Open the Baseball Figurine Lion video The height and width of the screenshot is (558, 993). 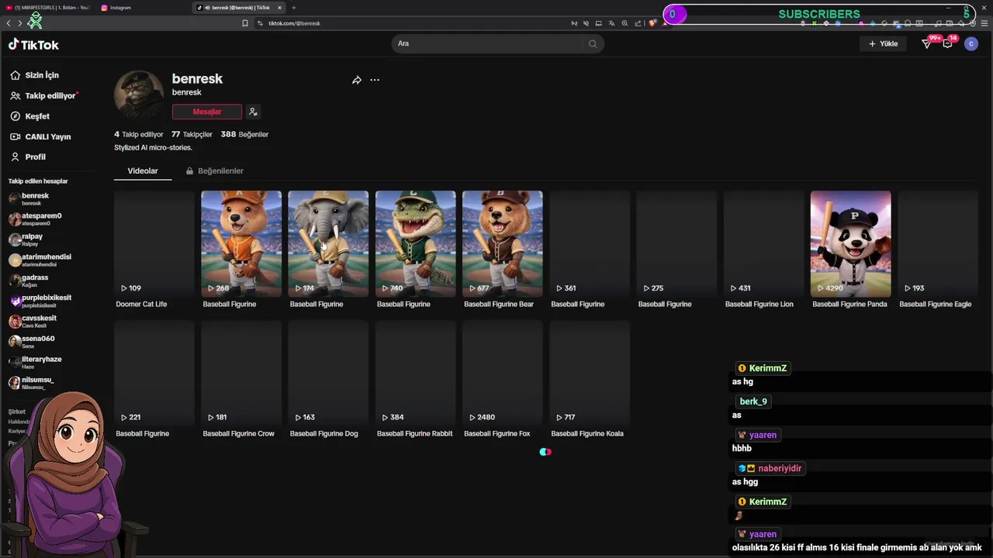point(764,243)
